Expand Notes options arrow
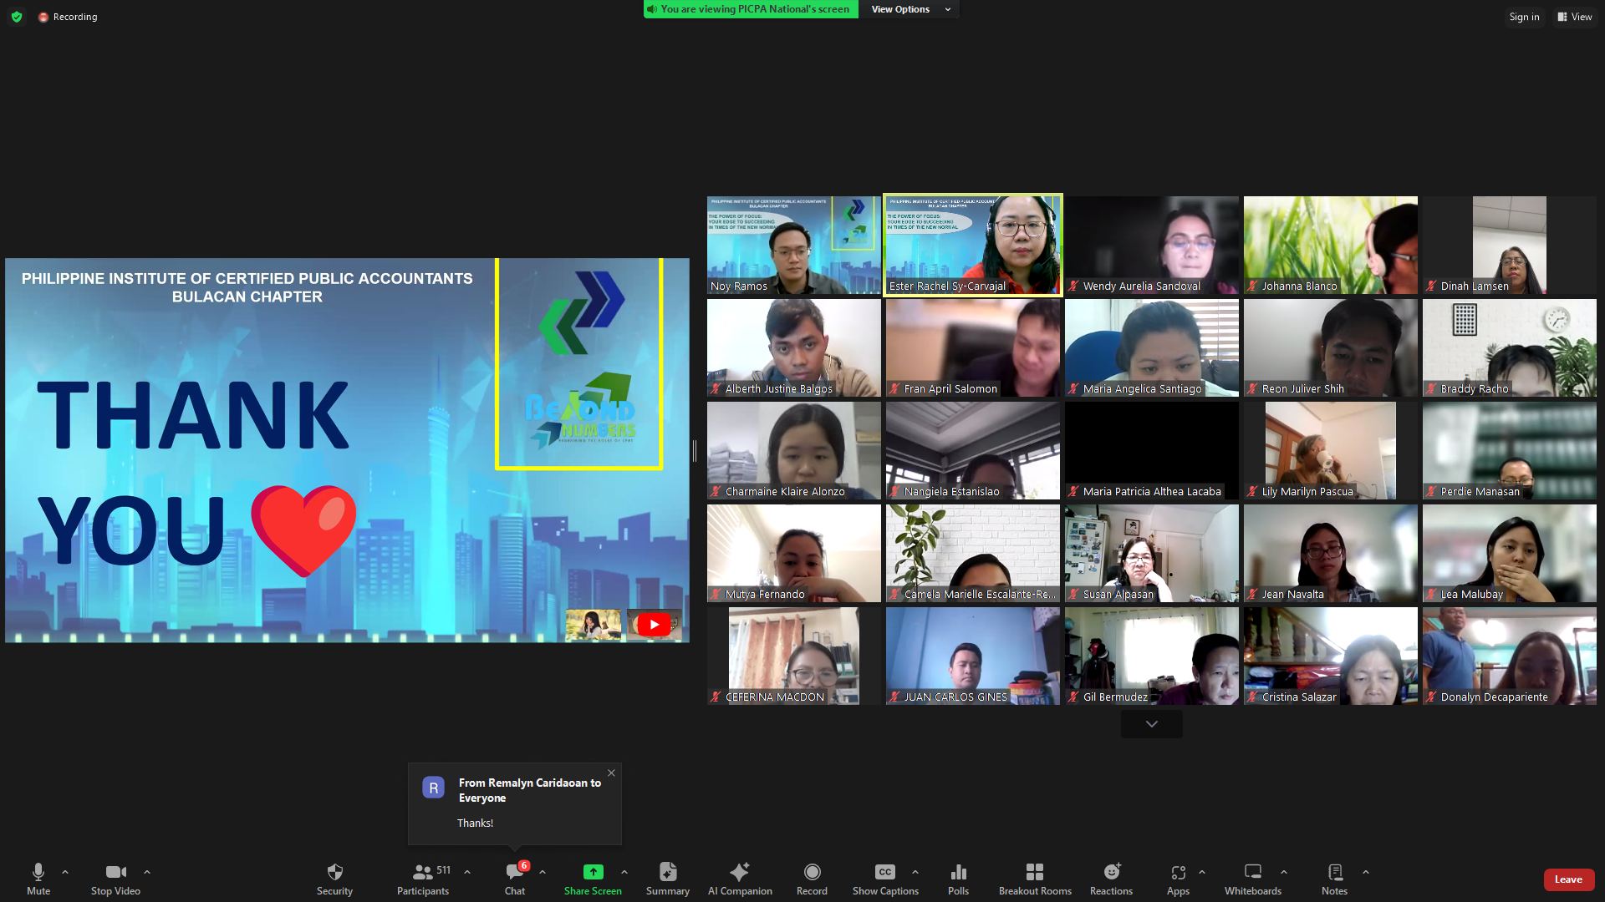1605x902 pixels. coord(1366,872)
